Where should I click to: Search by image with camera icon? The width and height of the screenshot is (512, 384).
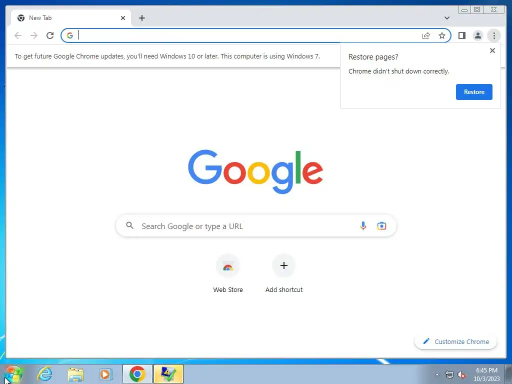(x=381, y=225)
